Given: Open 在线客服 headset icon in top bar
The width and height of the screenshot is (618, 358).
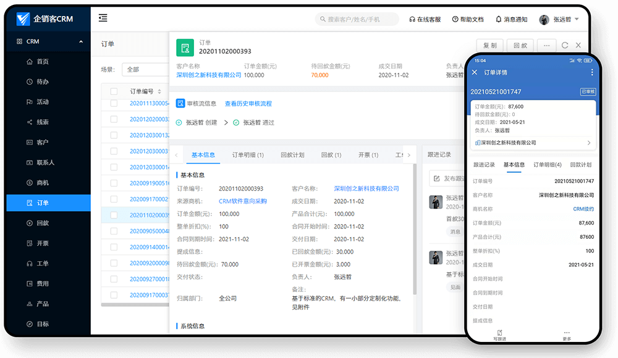Looking at the screenshot, I should point(412,19).
